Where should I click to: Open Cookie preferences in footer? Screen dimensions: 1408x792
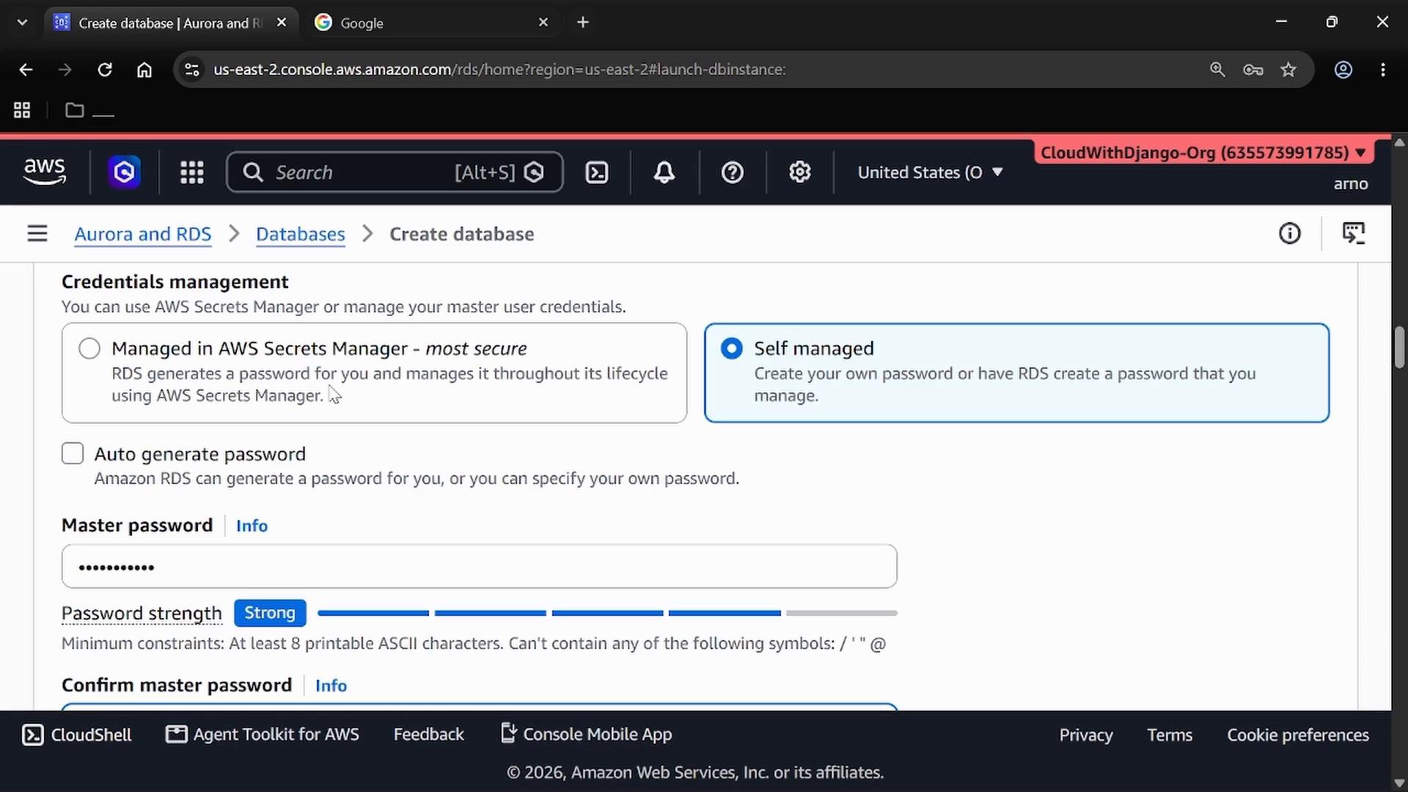coord(1298,736)
